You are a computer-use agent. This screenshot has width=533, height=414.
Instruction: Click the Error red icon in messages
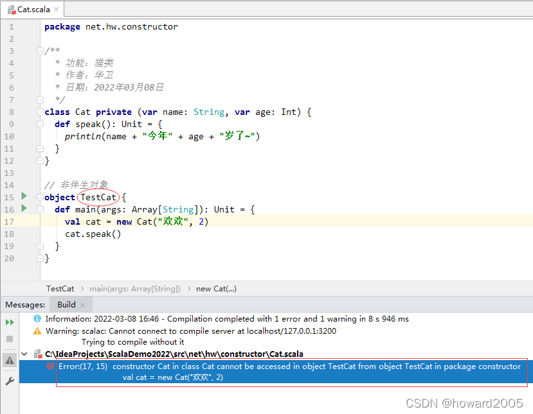pyautogui.click(x=50, y=366)
